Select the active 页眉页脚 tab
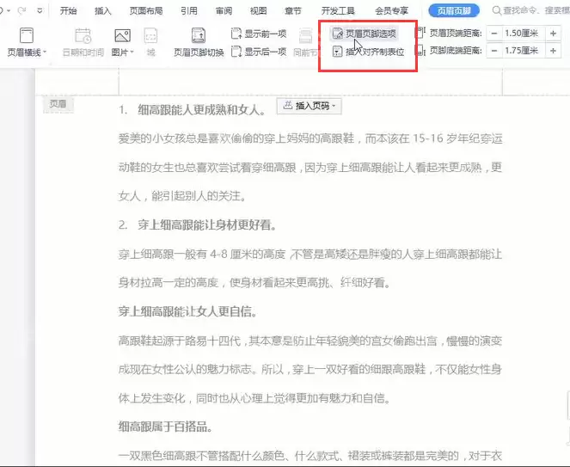This screenshot has height=467, width=570. pyautogui.click(x=454, y=10)
